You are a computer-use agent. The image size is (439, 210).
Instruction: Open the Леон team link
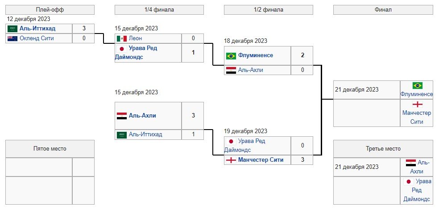tap(136, 38)
